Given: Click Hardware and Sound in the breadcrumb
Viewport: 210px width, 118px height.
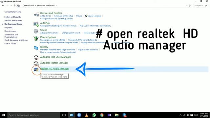Looking at the screenshot, I should point(46,6).
